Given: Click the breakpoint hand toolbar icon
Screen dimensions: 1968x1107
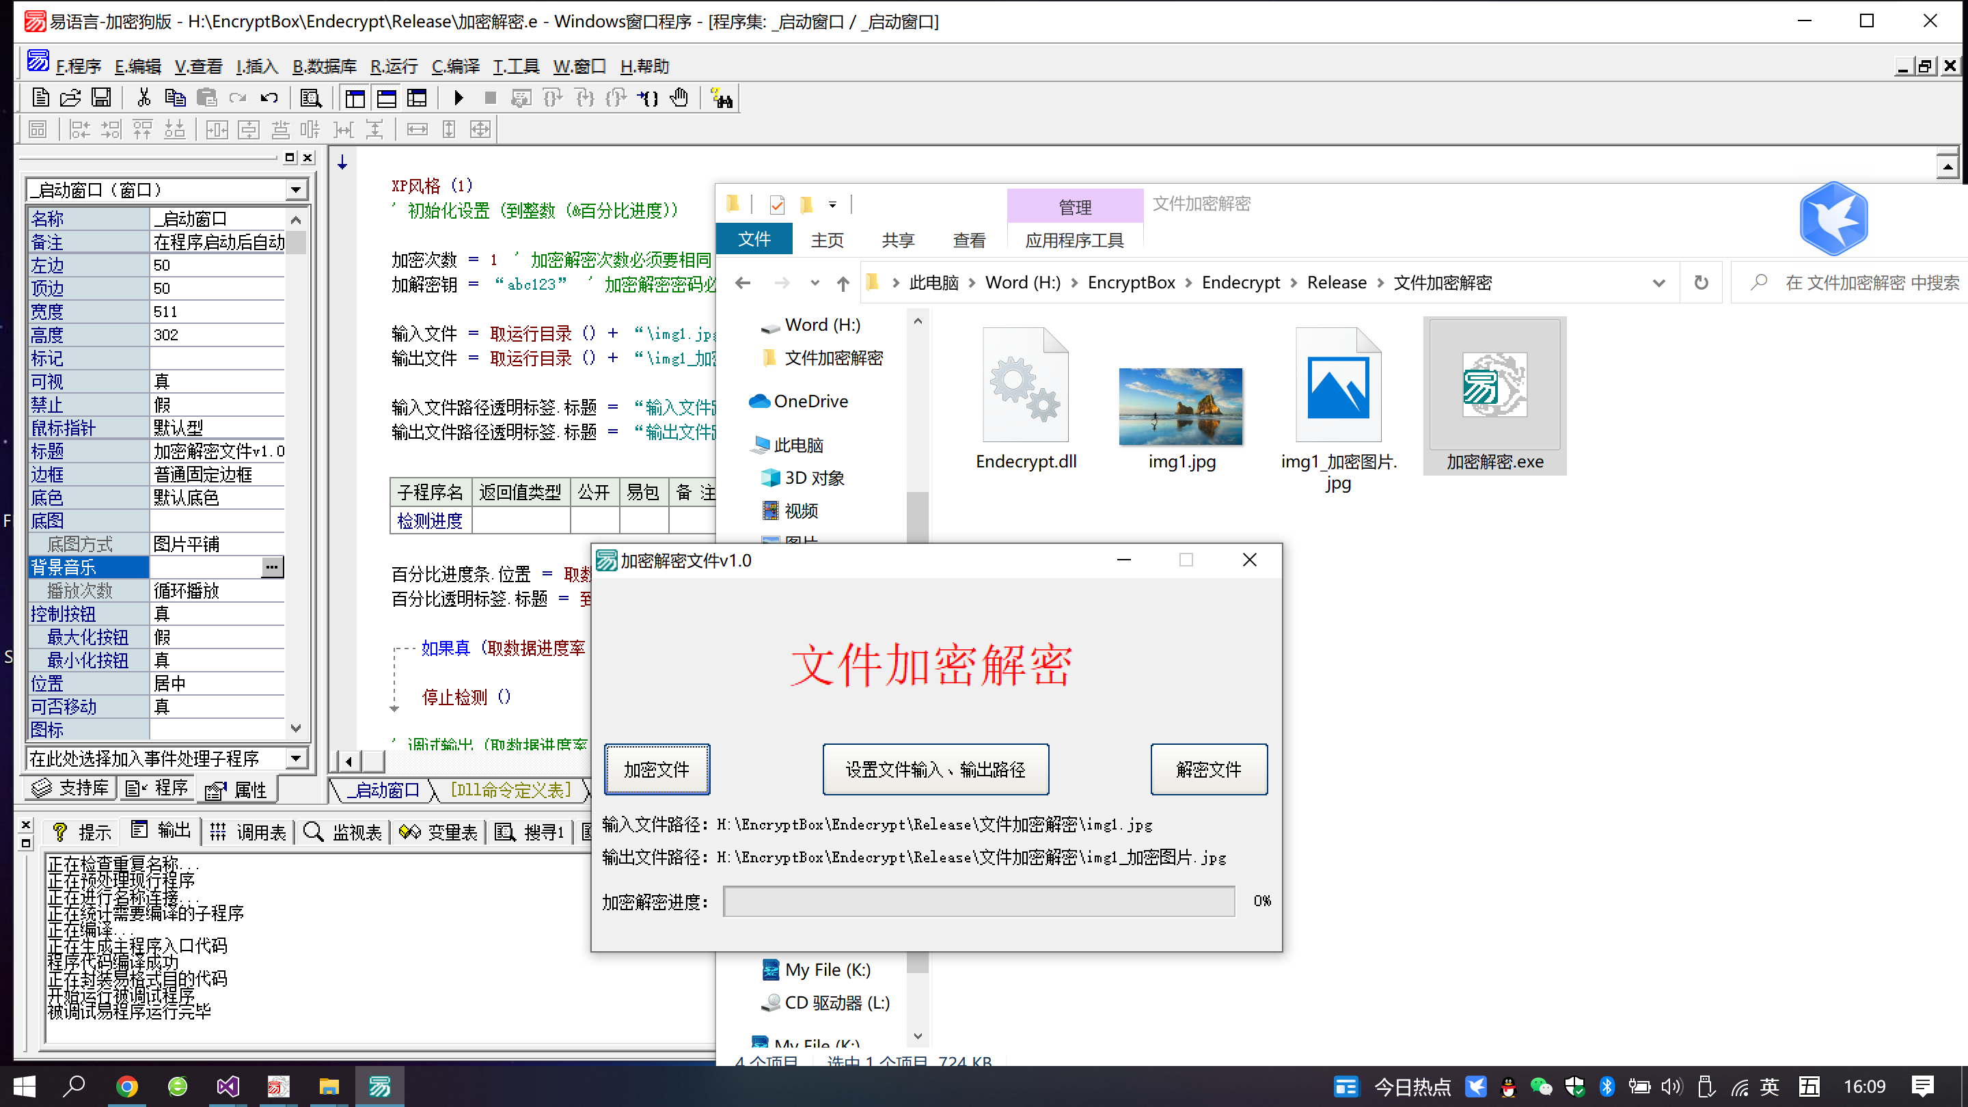Looking at the screenshot, I should [x=679, y=98].
